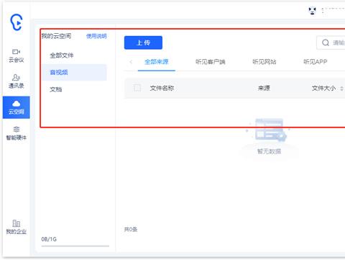The image size is (345, 260).
Task: Open 通讯录 contacts in sidebar
Action: [17, 81]
